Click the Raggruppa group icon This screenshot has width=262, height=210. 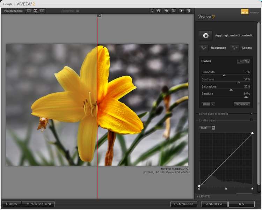pos(204,48)
